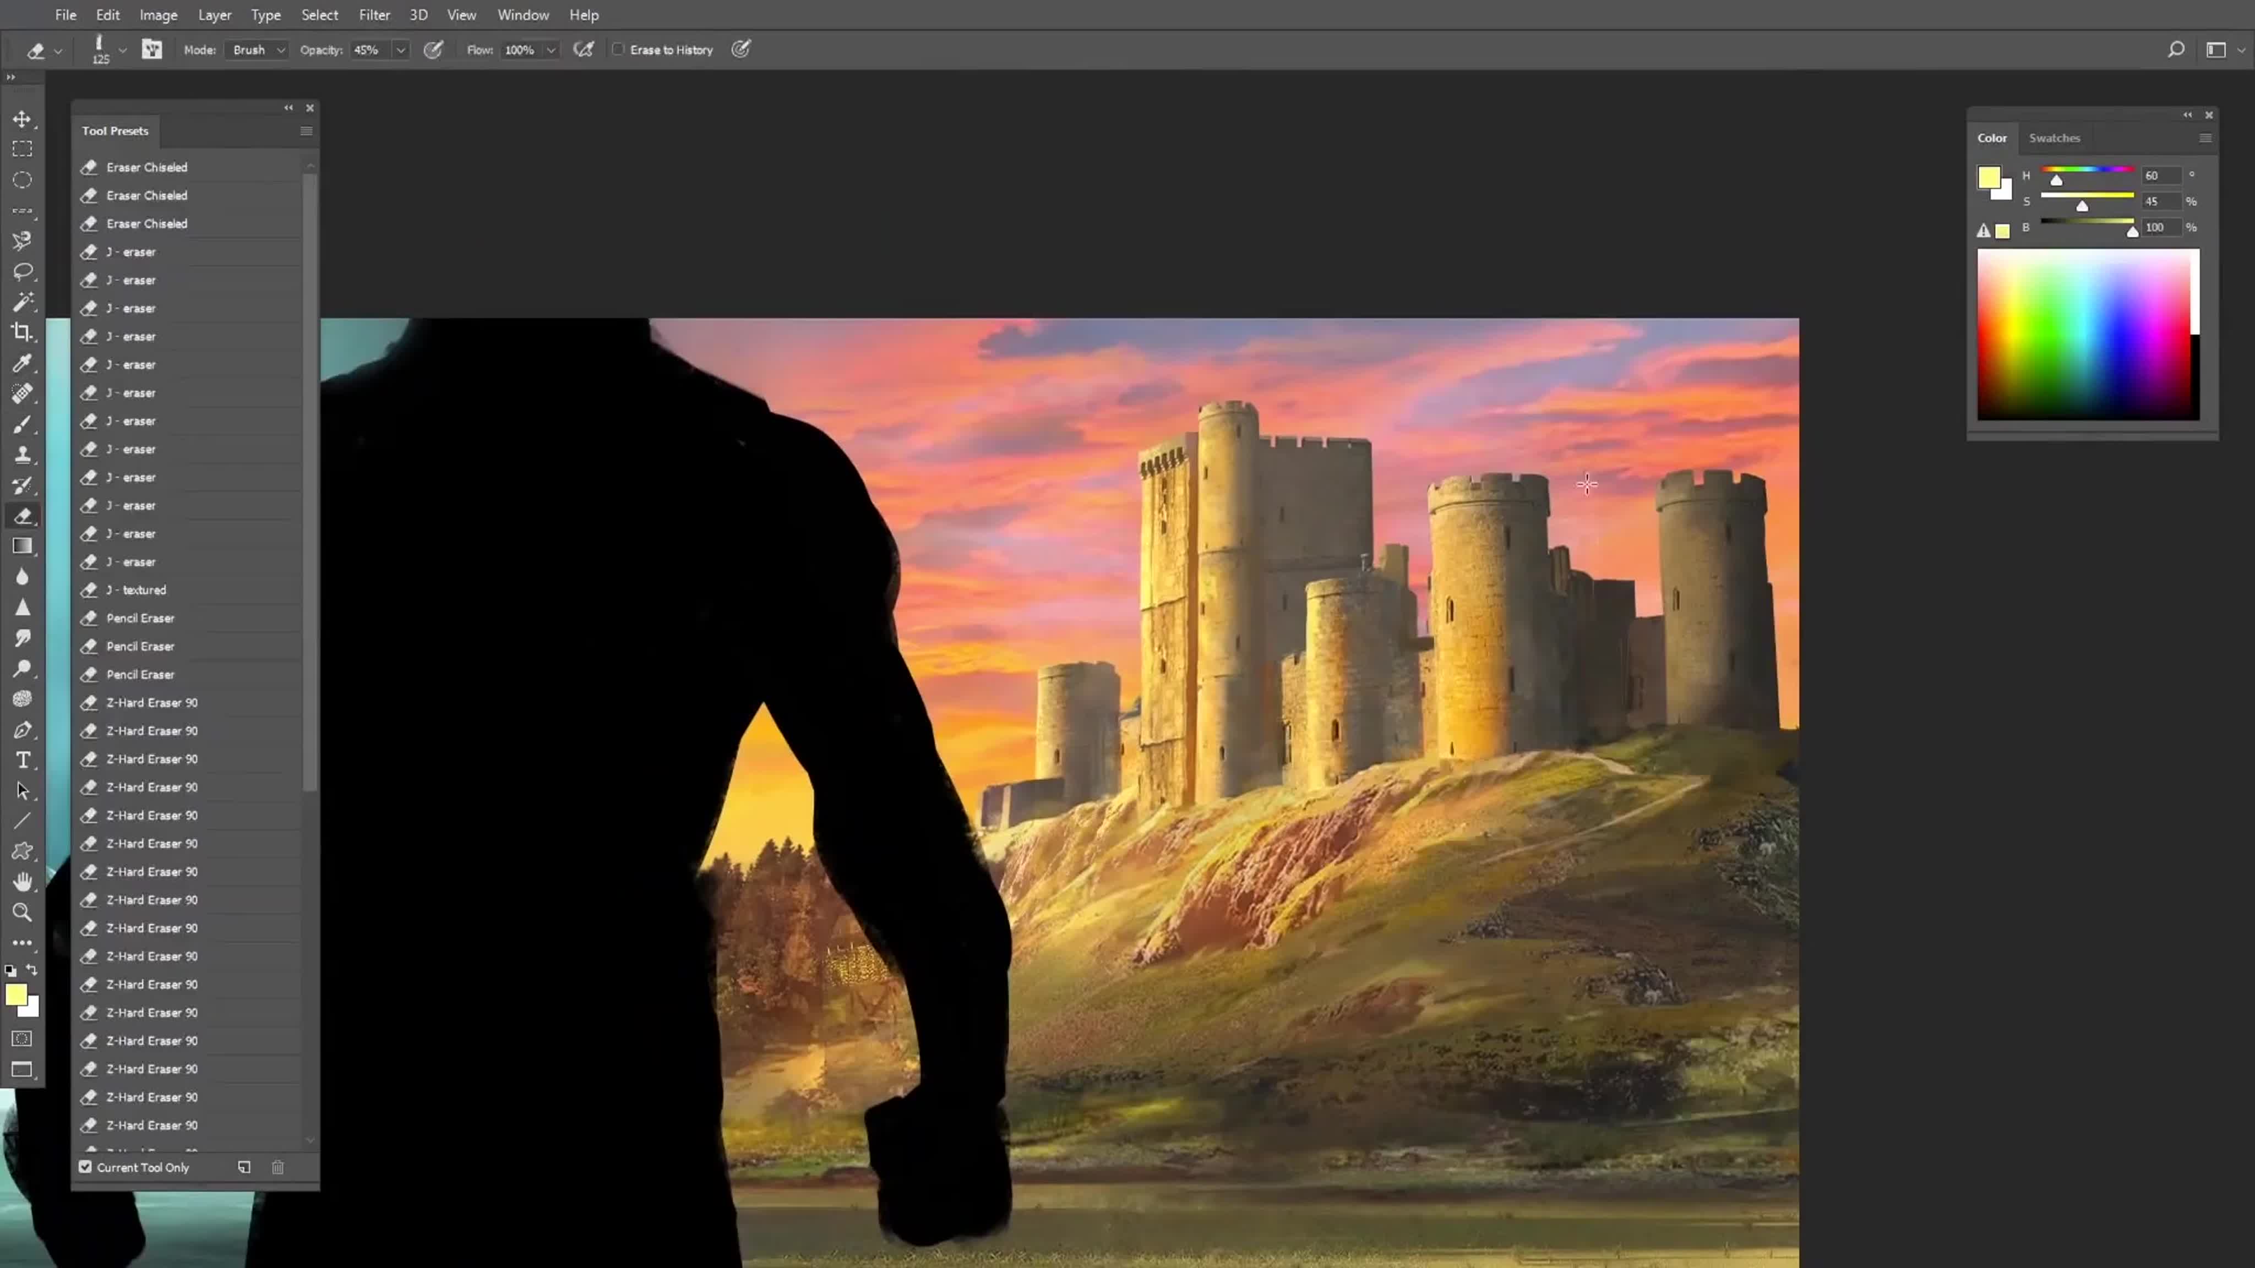The height and width of the screenshot is (1268, 2255).
Task: Select the Move tool
Action: pyautogui.click(x=22, y=118)
